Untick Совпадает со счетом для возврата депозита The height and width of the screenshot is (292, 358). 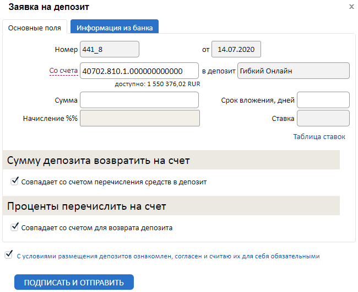[15, 227]
